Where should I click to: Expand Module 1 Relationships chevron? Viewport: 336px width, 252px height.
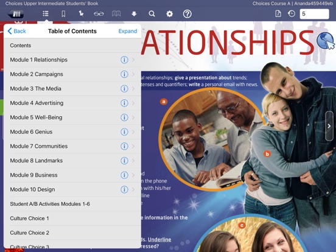(133, 60)
